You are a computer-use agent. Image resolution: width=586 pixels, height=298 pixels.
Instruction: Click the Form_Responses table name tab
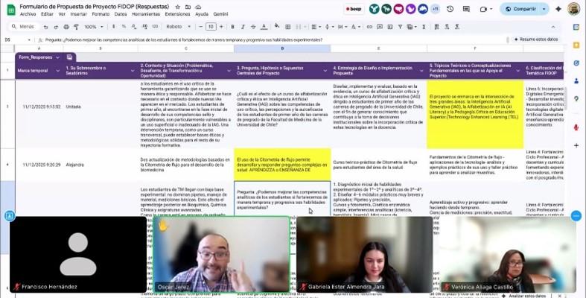pyautogui.click(x=36, y=57)
